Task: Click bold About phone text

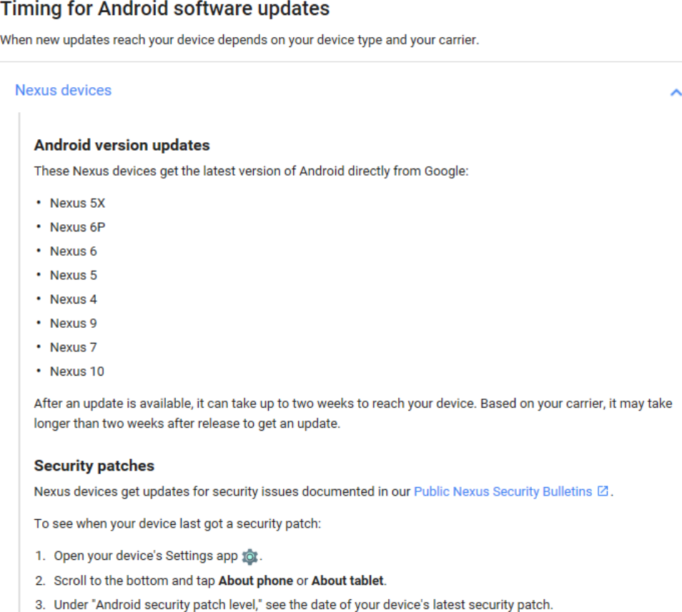Action: click(x=256, y=581)
